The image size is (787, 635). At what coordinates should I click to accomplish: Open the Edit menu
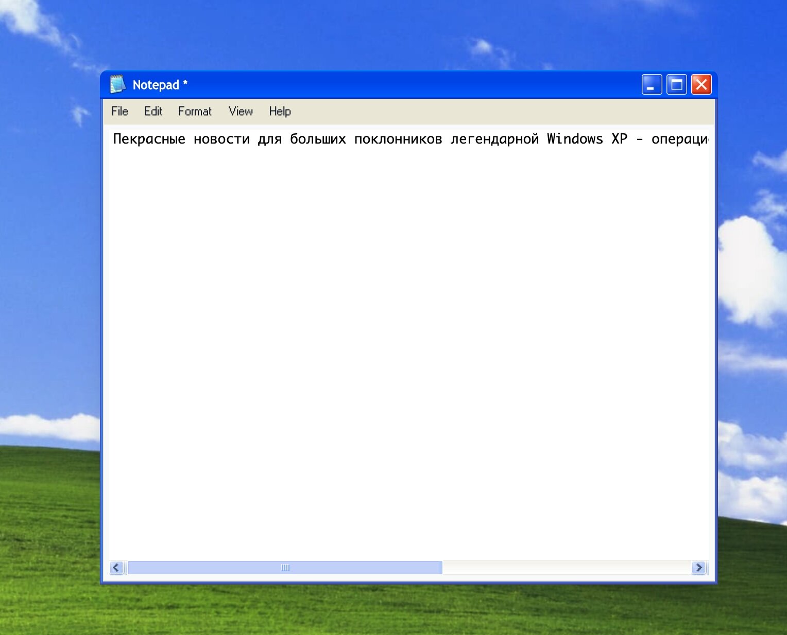153,111
